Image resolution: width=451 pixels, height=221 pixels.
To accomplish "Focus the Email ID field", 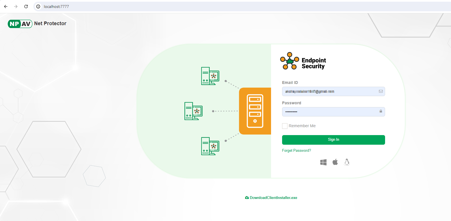I will pyautogui.click(x=333, y=91).
